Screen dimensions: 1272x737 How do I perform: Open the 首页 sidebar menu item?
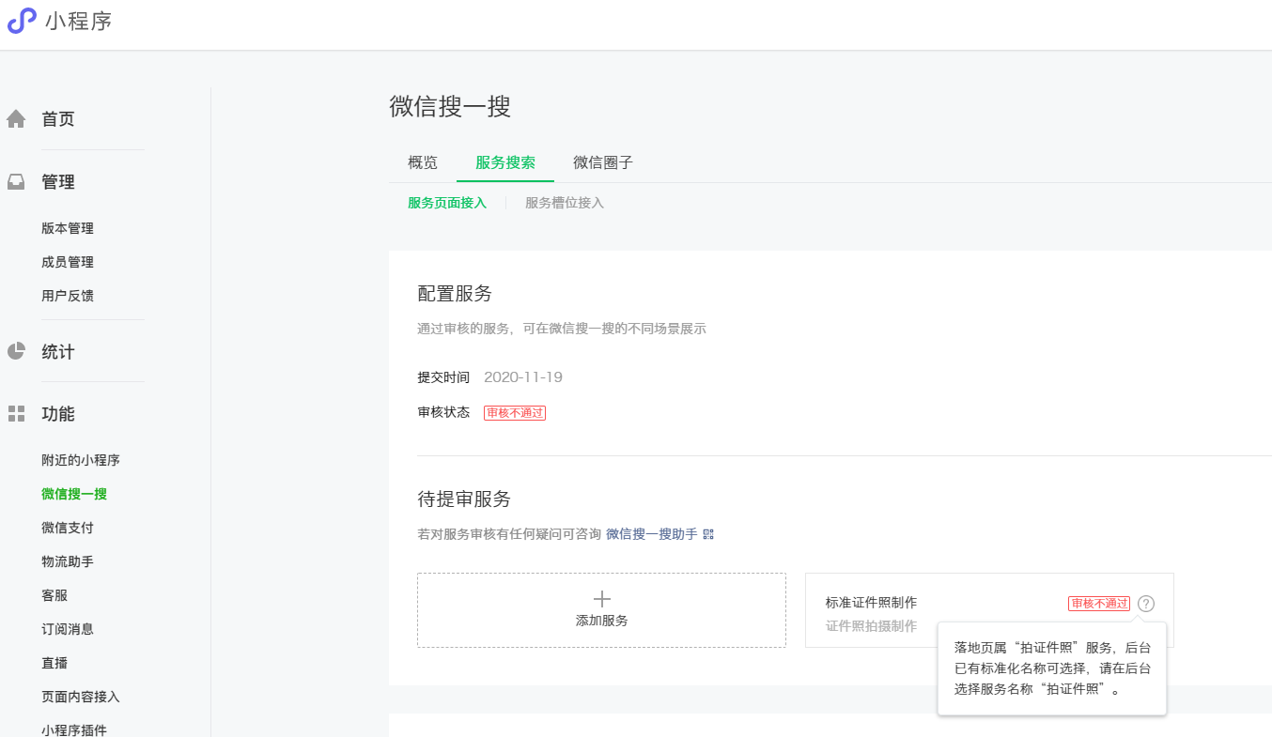(x=57, y=119)
